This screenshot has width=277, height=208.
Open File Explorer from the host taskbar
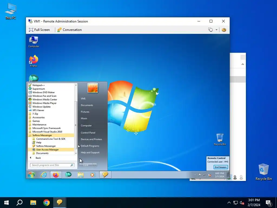(33, 203)
